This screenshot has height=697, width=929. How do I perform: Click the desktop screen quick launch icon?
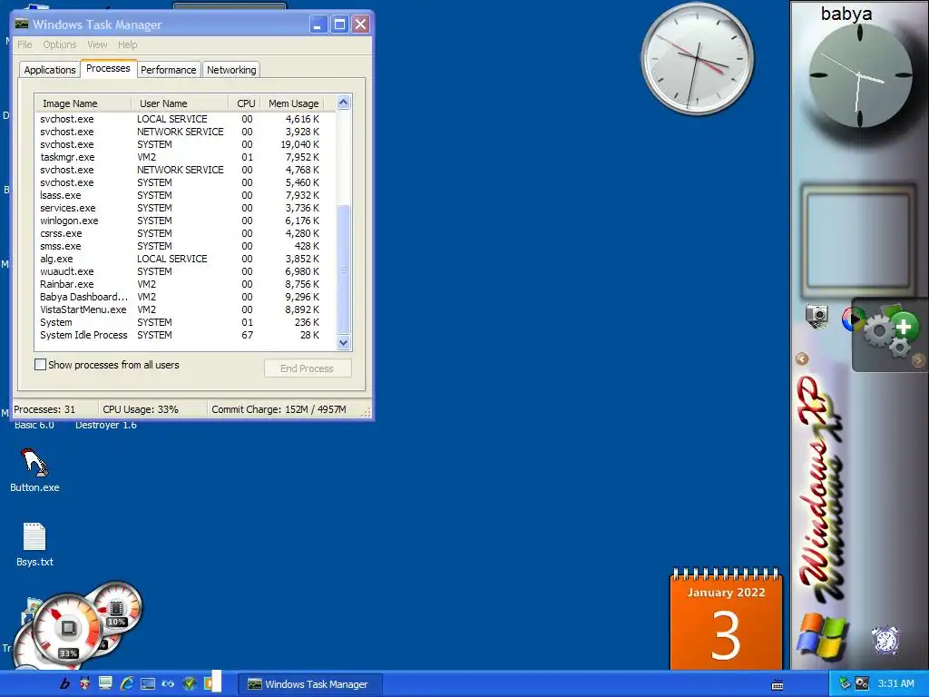tap(148, 684)
